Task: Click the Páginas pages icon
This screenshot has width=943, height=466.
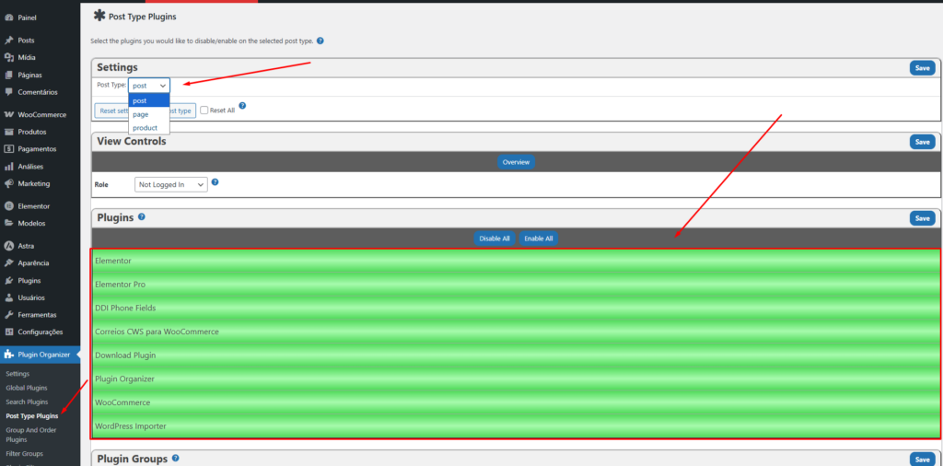Action: point(9,76)
